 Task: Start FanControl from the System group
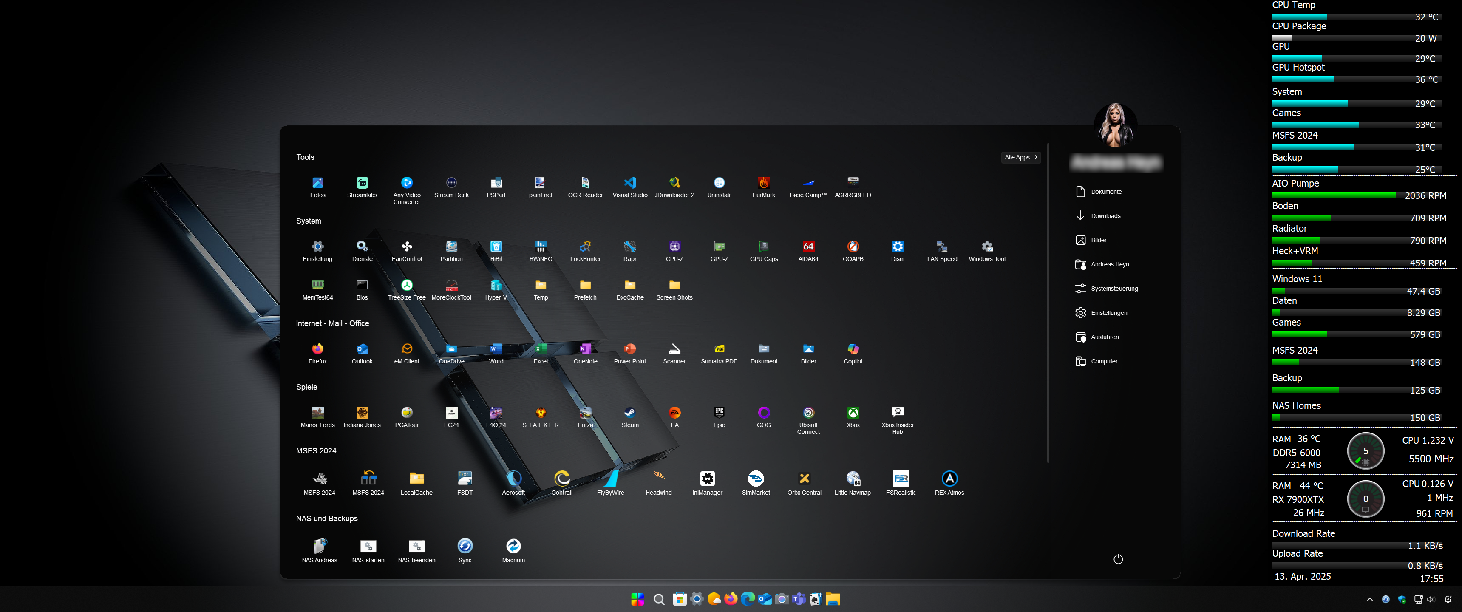406,247
